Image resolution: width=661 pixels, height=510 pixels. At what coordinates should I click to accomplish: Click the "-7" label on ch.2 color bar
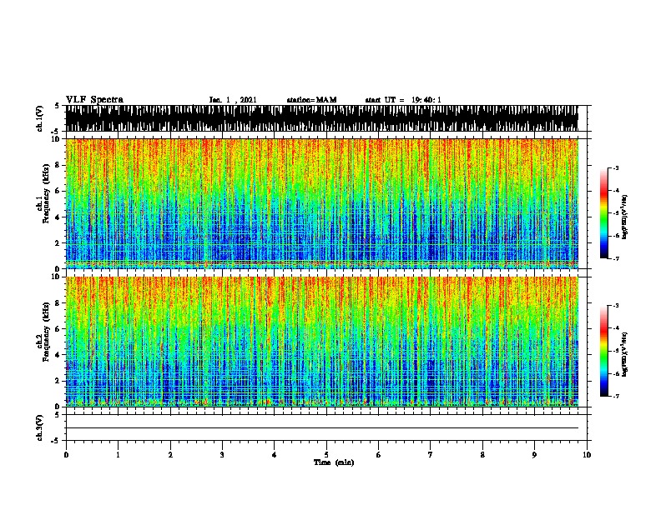[x=616, y=396]
